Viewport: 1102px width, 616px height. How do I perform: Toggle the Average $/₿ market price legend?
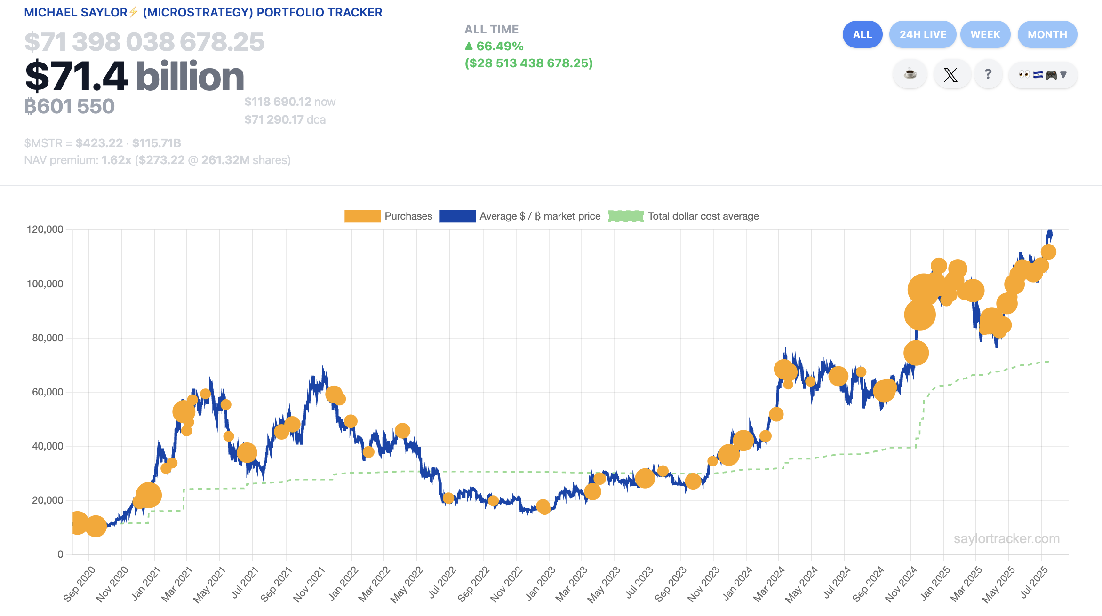click(x=539, y=216)
